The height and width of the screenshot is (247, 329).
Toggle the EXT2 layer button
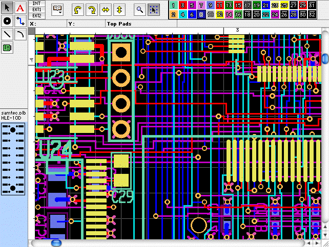coord(37,16)
